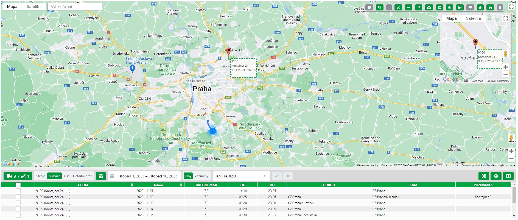Sort by the GCOM column arrows
Image resolution: width=518 pixels, height=220 pixels.
(132, 185)
